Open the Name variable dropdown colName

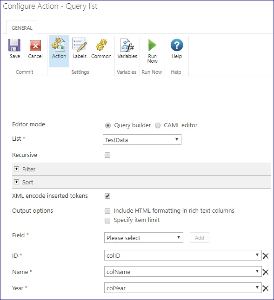tap(183, 272)
